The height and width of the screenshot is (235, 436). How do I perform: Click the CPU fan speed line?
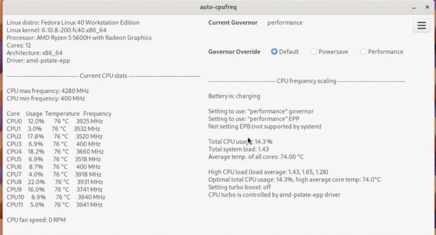click(x=36, y=220)
